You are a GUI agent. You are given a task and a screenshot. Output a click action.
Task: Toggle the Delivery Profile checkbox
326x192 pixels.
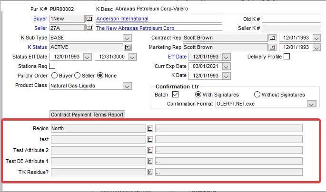(287, 57)
